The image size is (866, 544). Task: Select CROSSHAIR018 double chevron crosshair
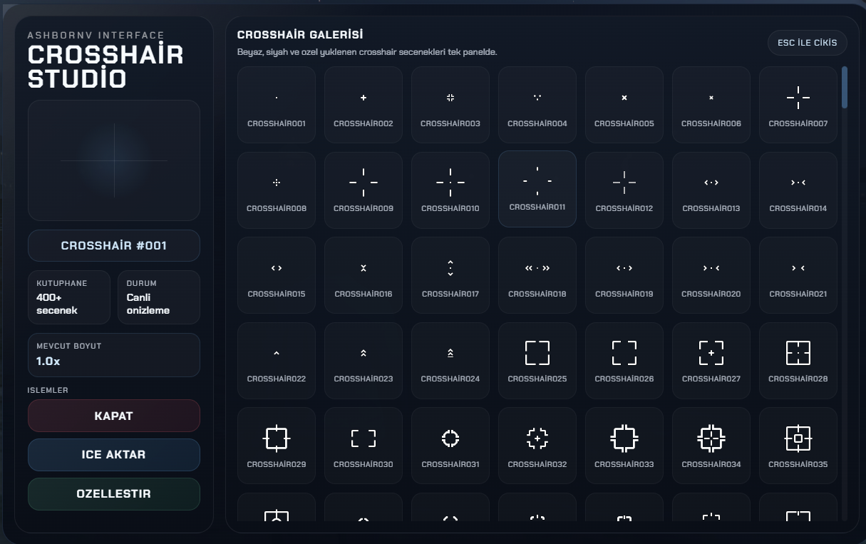pos(537,275)
